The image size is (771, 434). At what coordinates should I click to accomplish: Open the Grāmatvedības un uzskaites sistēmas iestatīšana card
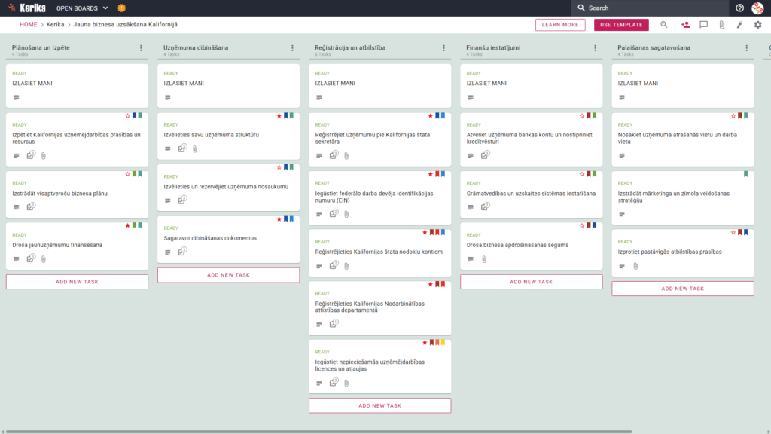[x=531, y=194]
